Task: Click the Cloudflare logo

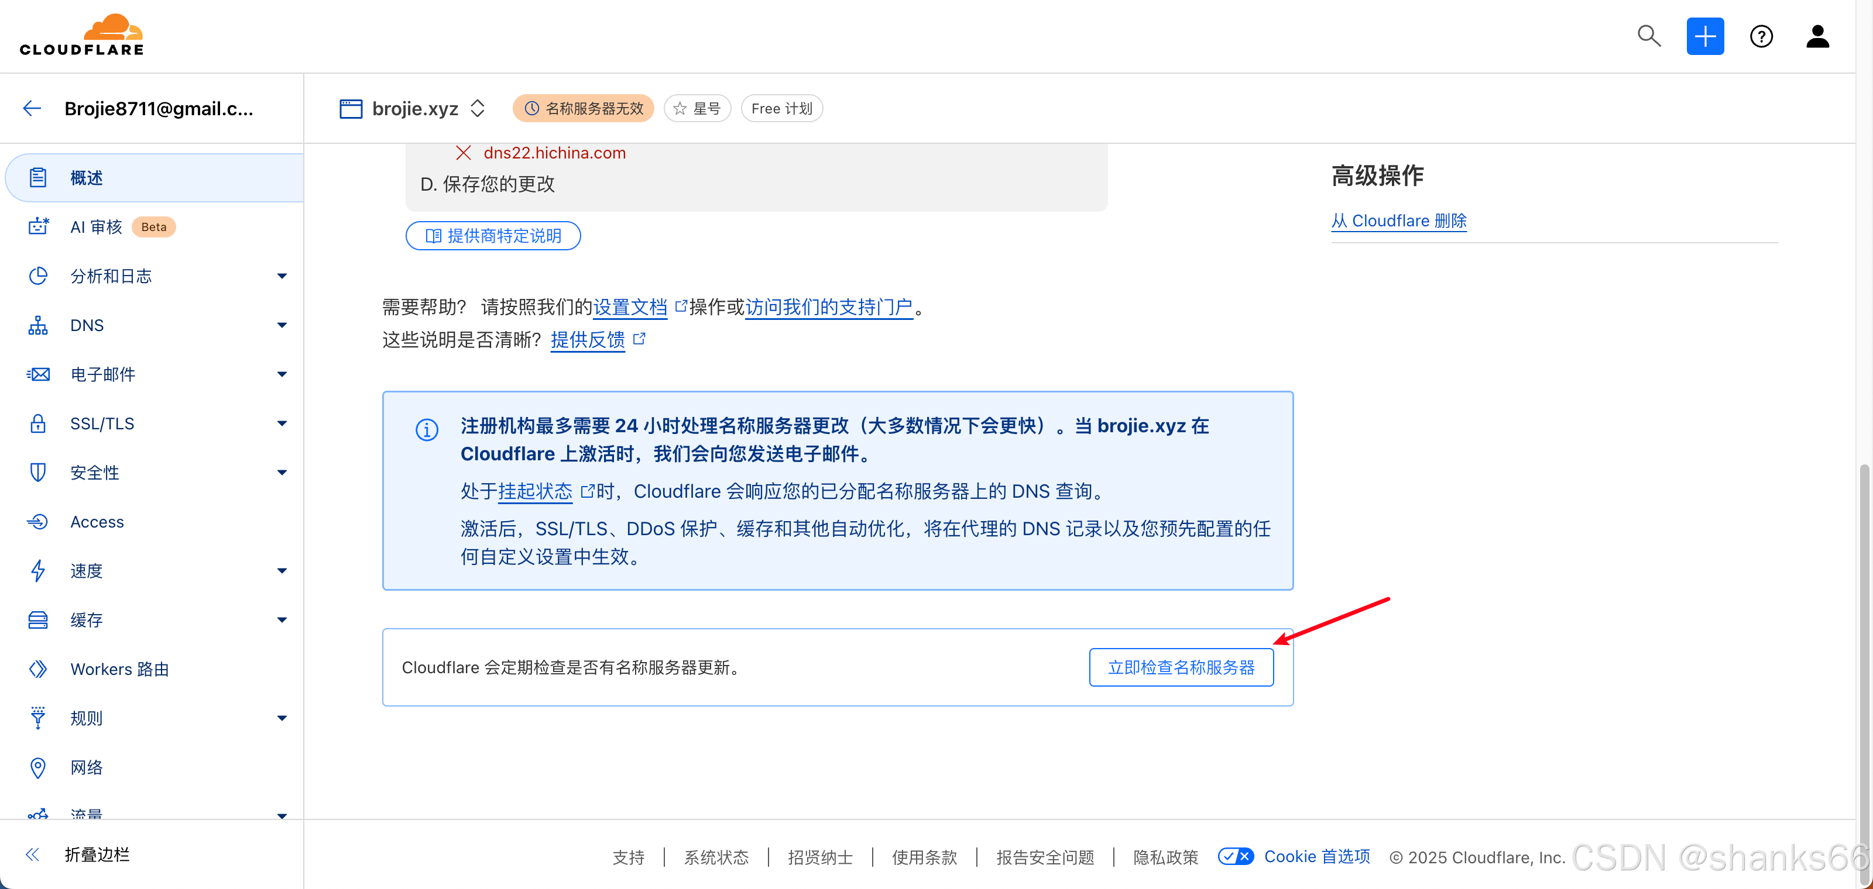Action: (81, 35)
